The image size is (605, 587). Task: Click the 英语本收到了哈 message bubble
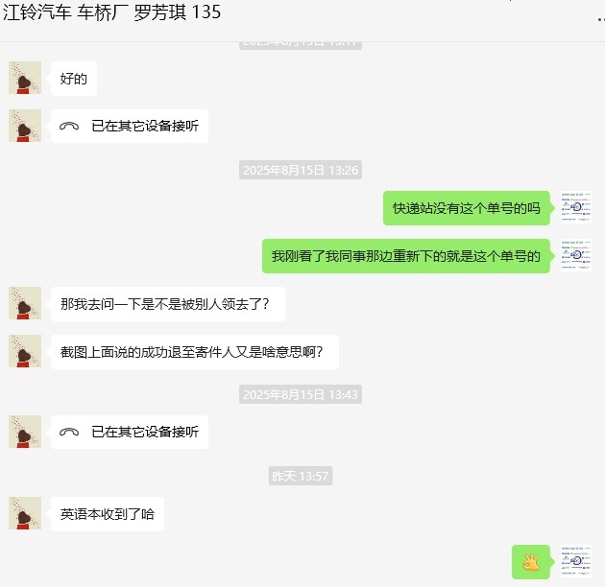(108, 514)
